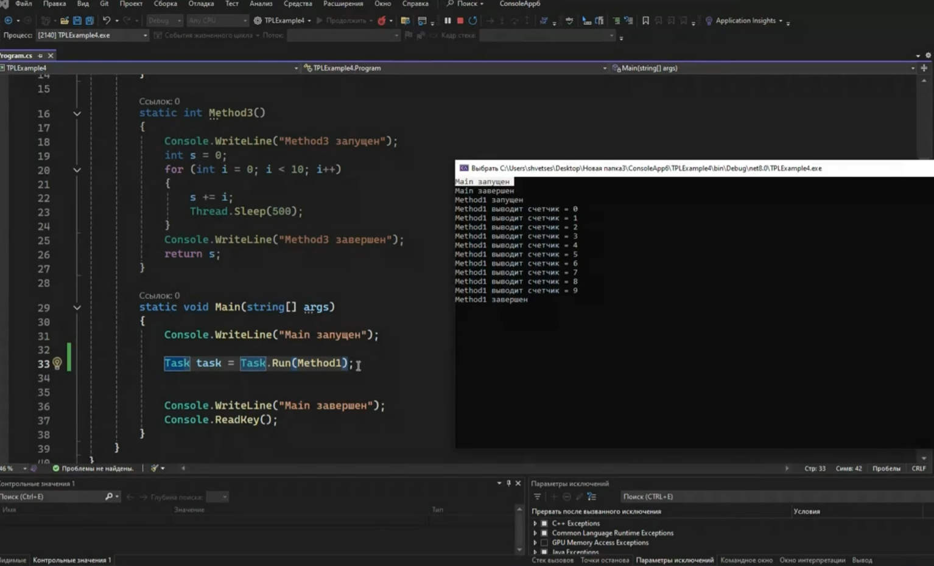Restart the debug session icon
This screenshot has width=934, height=566.
pyautogui.click(x=472, y=21)
